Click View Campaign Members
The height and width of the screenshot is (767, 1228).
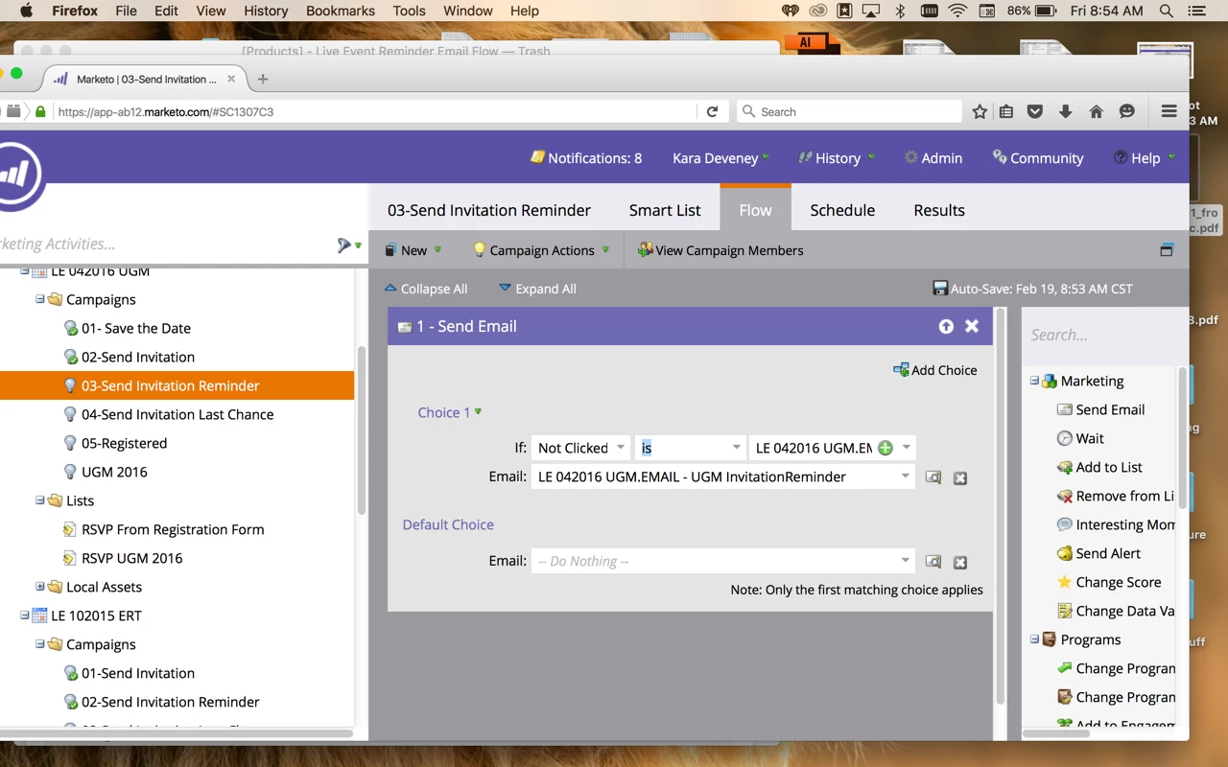[x=720, y=250]
